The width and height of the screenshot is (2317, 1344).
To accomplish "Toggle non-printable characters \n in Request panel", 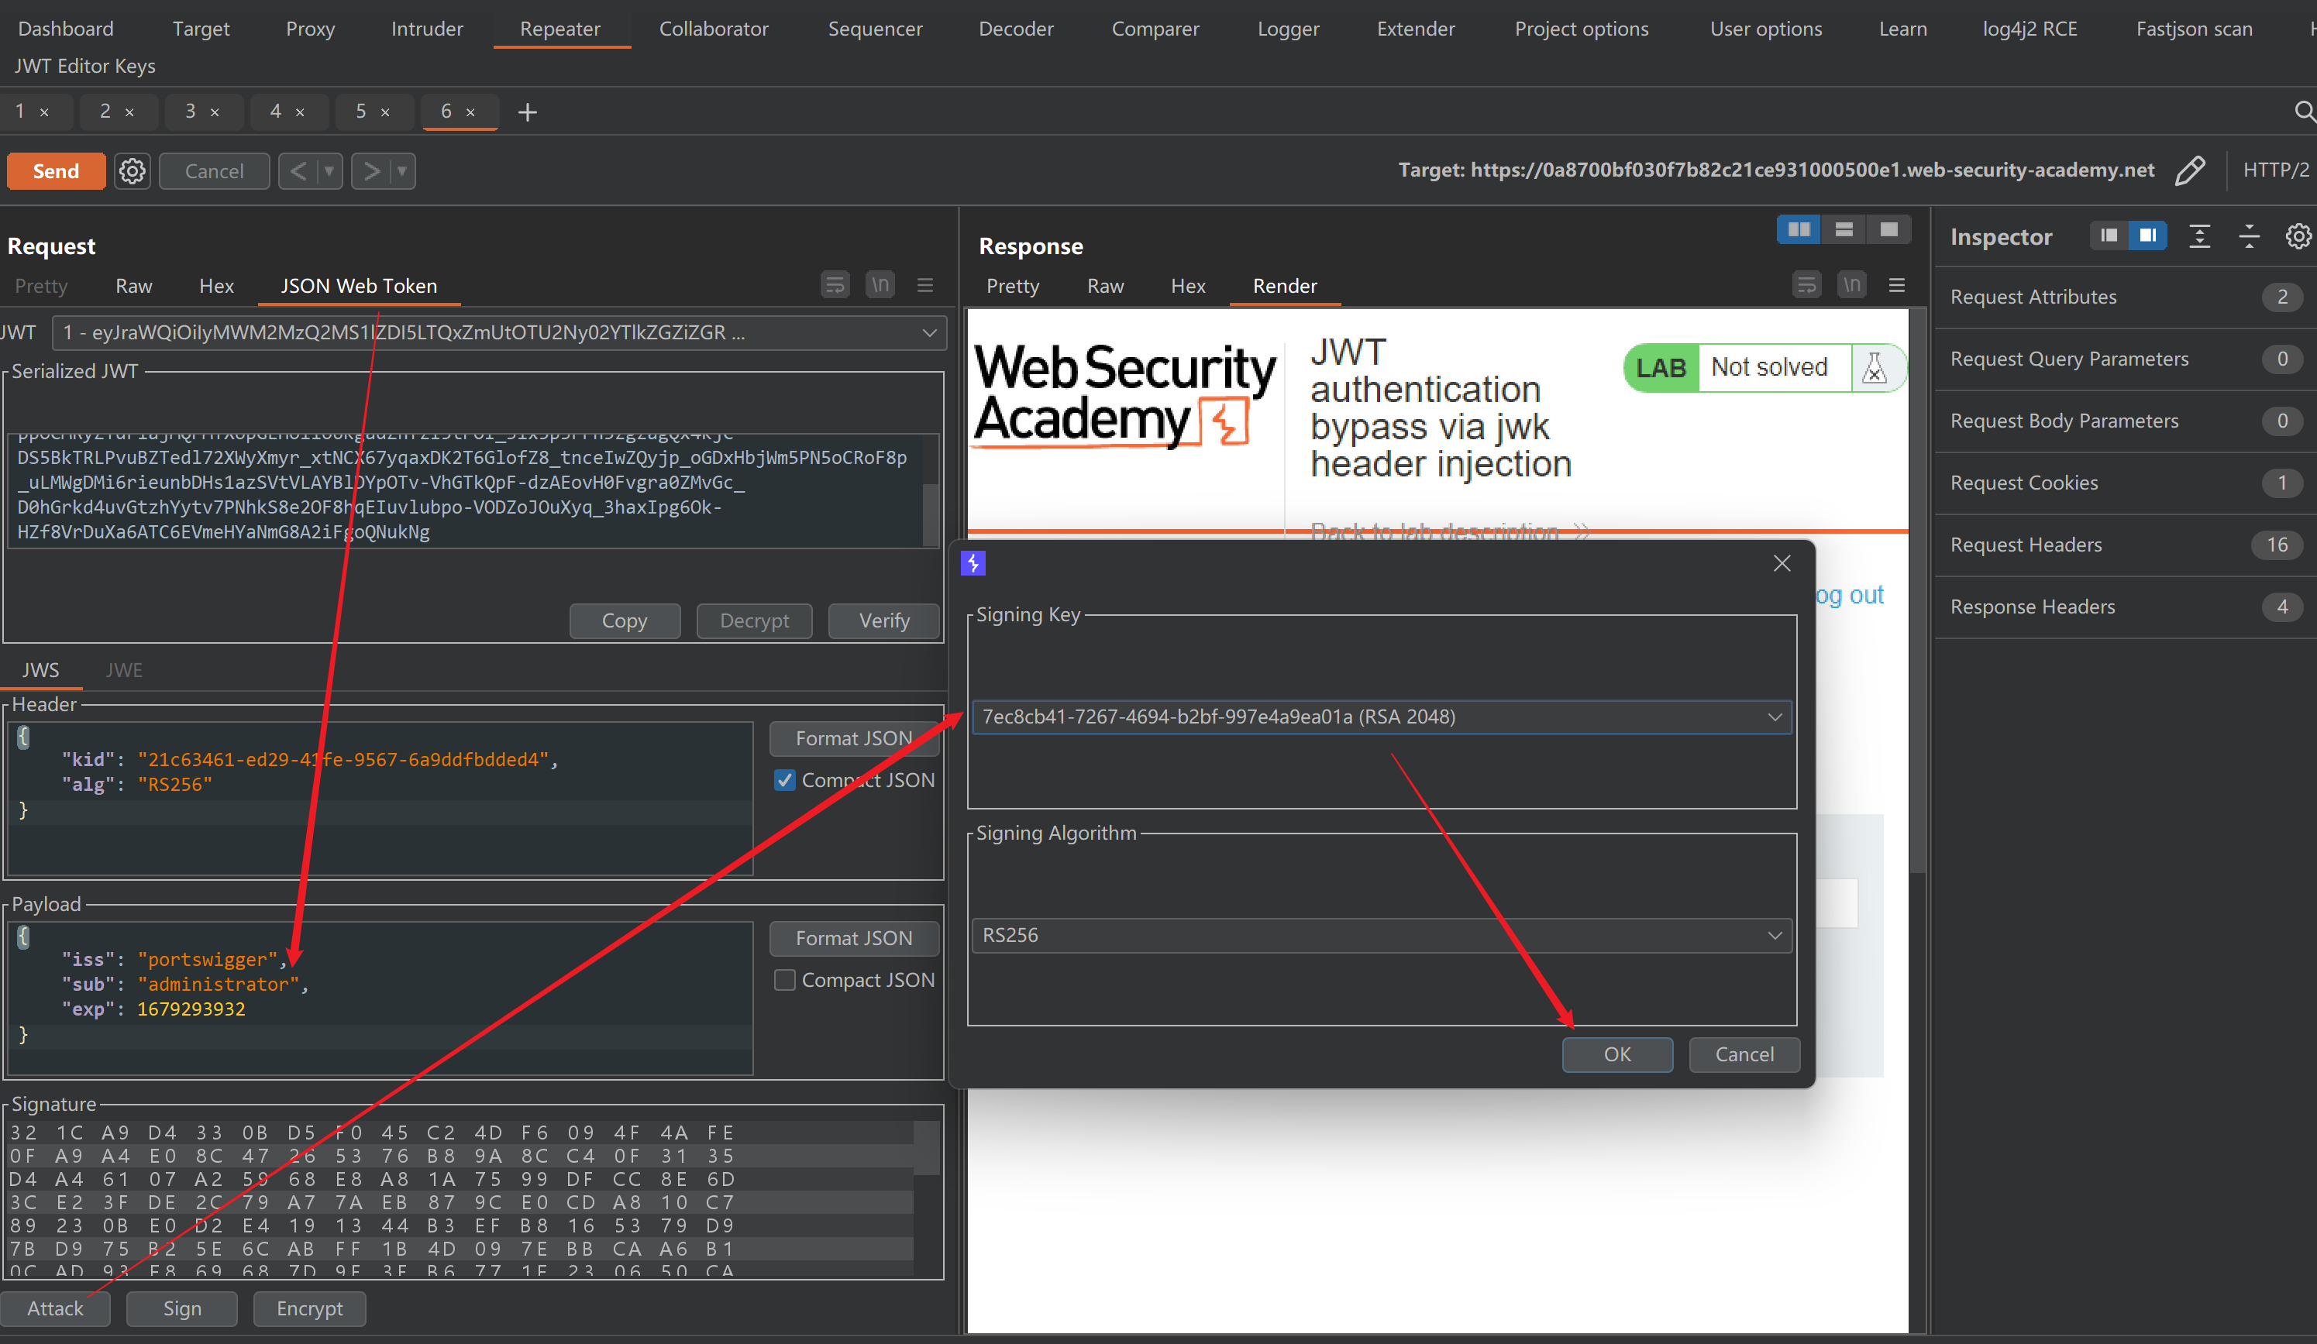I will 880,285.
